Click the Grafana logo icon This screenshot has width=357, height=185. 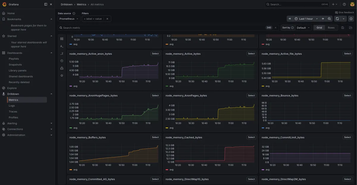coord(4,4)
